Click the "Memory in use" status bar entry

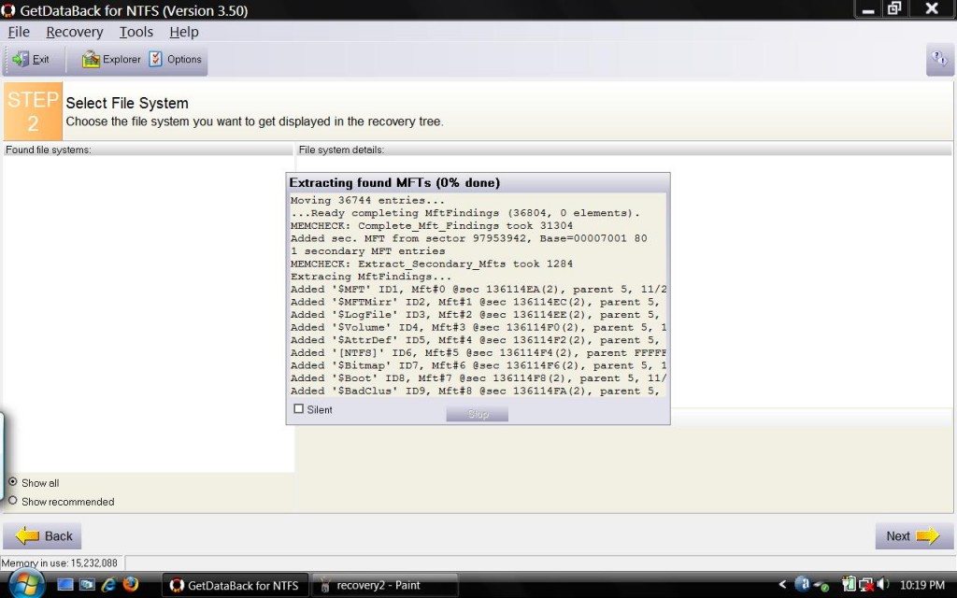point(60,562)
